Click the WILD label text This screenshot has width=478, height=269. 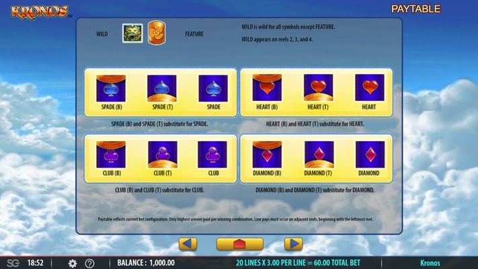102,34
